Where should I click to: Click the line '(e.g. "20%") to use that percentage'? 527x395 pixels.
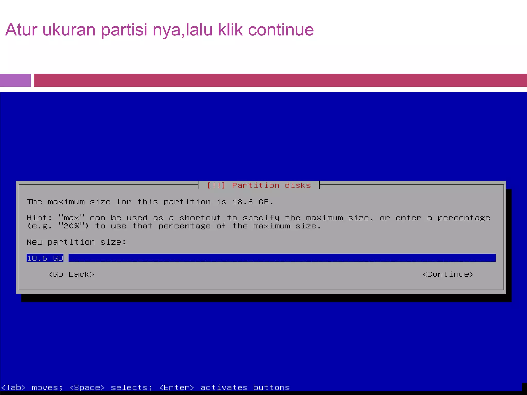[x=174, y=226]
